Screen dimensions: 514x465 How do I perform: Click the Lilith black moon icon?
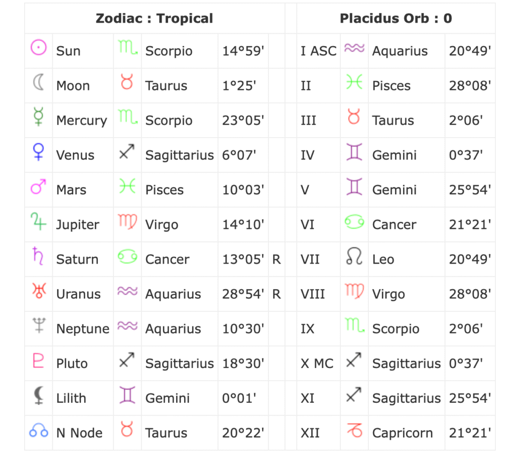[x=39, y=395]
